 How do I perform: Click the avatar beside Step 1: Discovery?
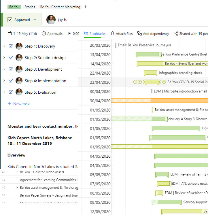coord(19,46)
